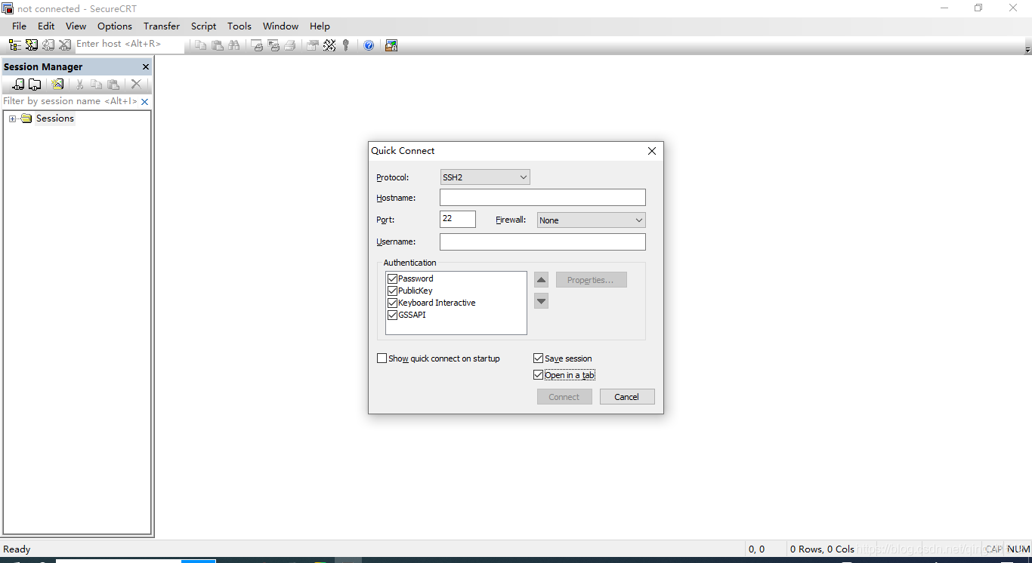Click the Delete X icon in Session Manager toolbar

[x=136, y=85]
